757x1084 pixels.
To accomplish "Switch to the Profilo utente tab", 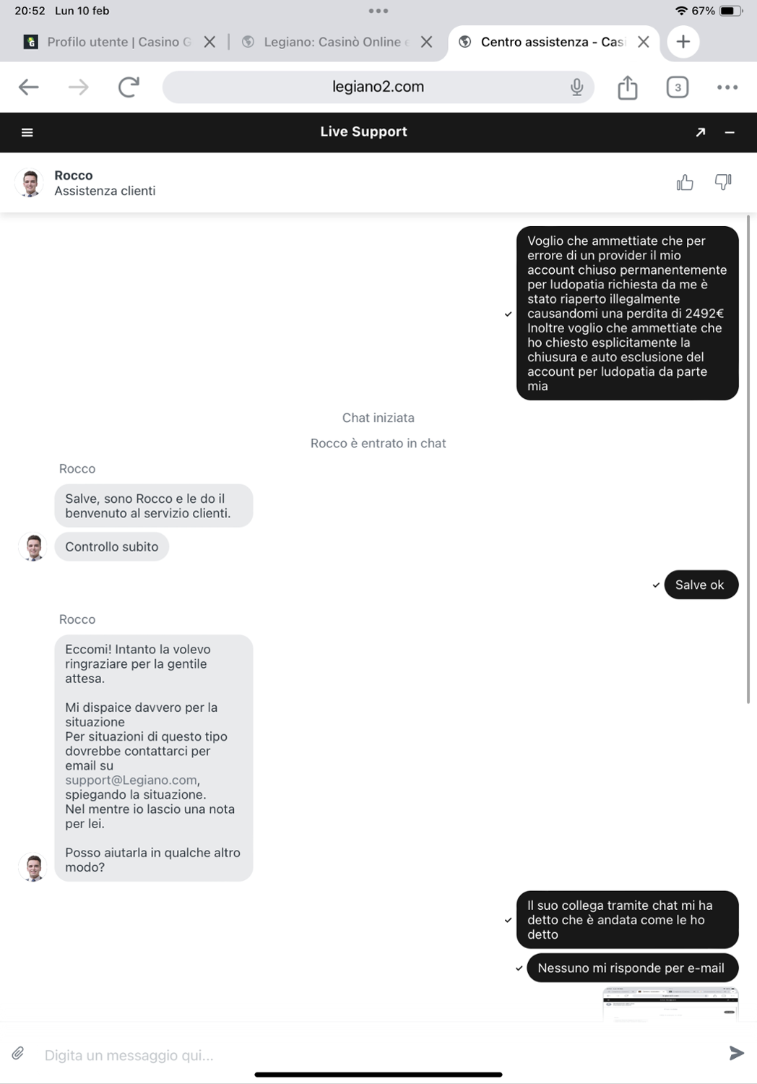I will (x=108, y=42).
